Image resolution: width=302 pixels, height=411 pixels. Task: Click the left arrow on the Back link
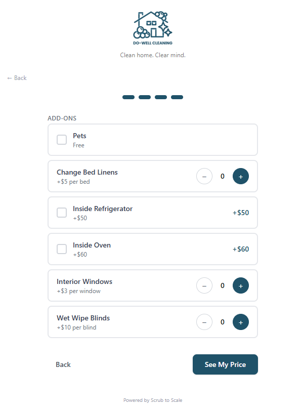pyautogui.click(x=9, y=77)
